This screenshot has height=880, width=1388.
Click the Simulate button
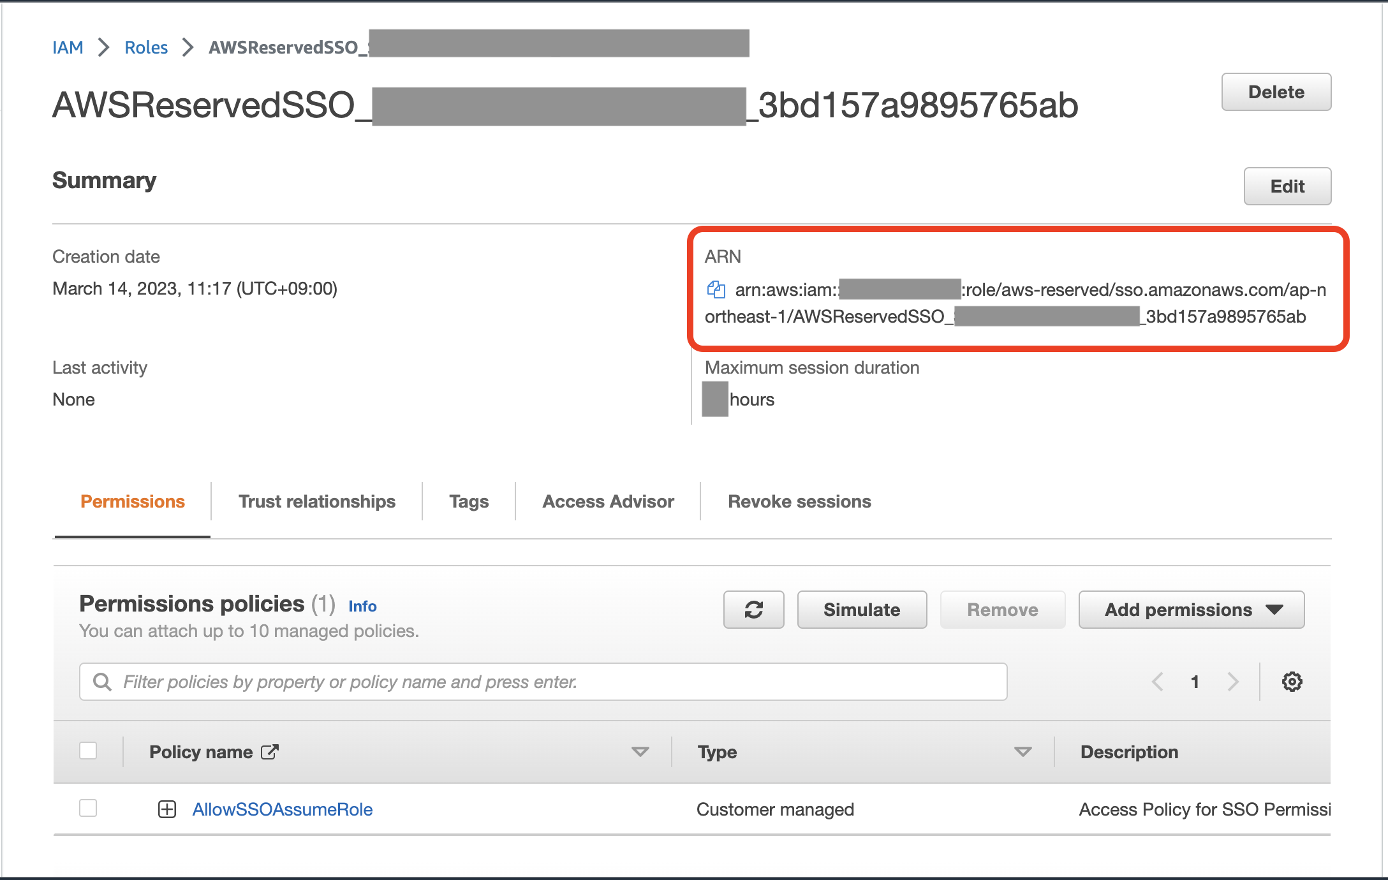tap(861, 610)
